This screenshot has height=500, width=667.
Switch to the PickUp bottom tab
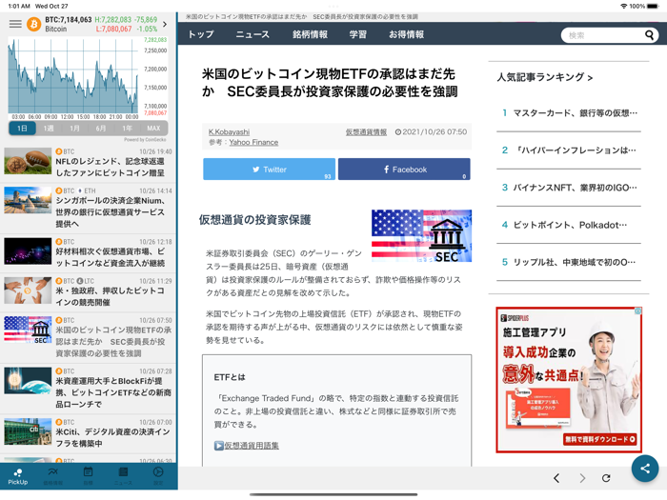[x=18, y=476]
